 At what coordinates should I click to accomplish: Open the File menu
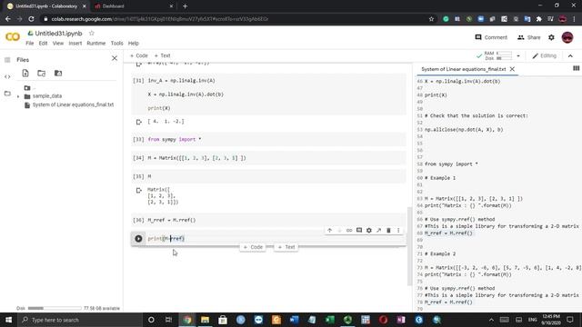[30, 44]
